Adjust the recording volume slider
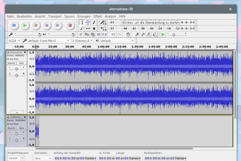Screen dimensions: 241x161 [28, 34]
